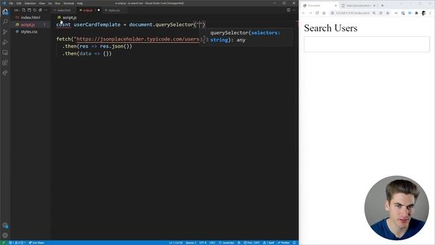
Task: Open the editor's more actions menu
Action: (x=294, y=10)
